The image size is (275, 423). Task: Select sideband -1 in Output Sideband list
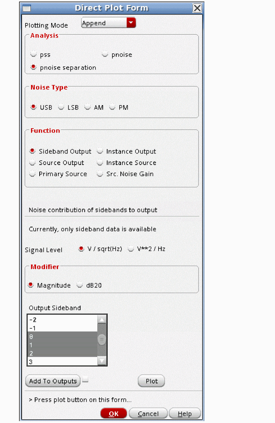[x=62, y=328]
